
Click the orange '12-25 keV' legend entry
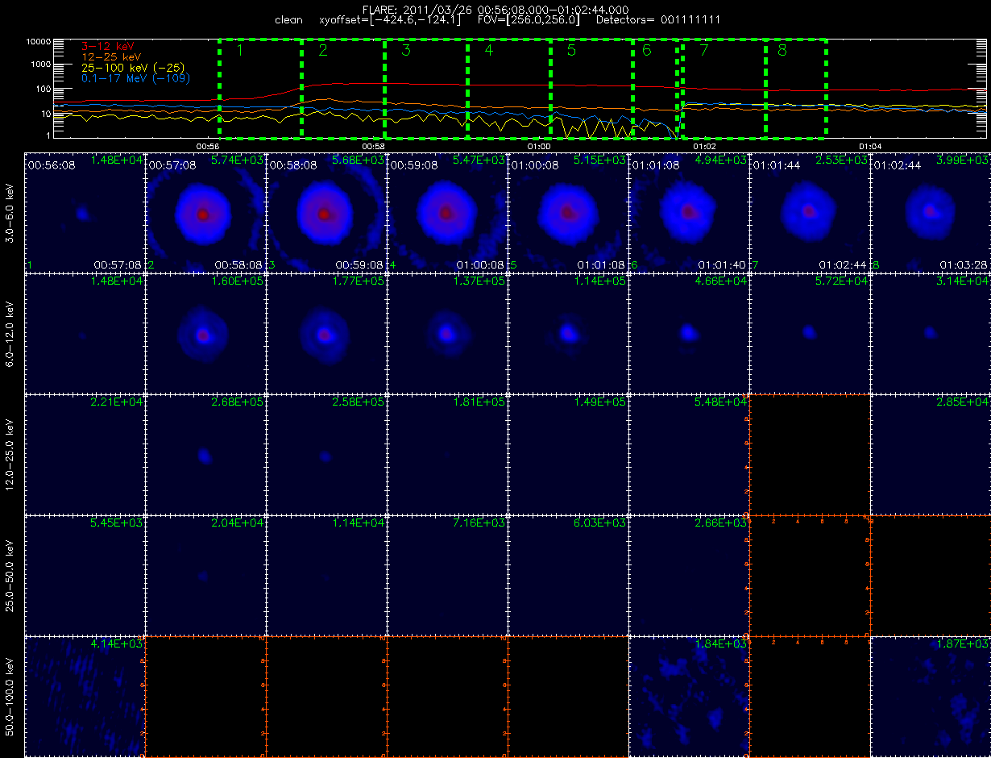click(110, 58)
